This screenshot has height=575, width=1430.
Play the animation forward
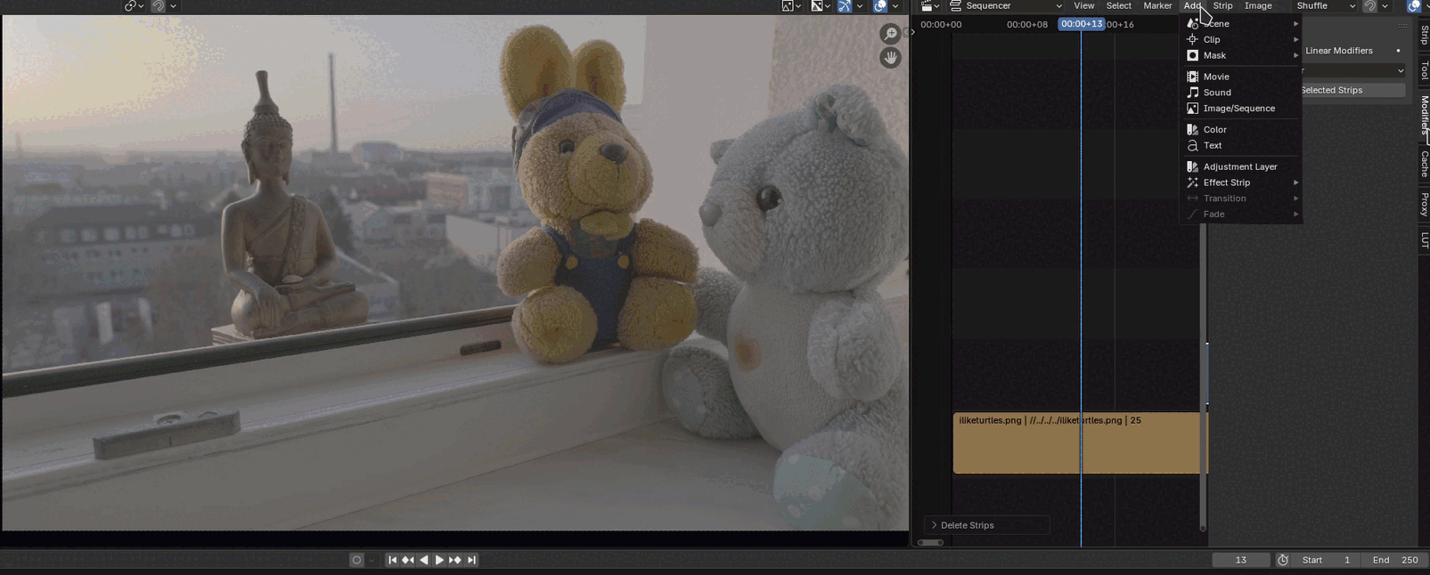coord(439,560)
